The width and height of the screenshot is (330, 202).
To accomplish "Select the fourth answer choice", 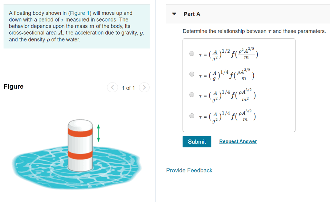I will click(191, 115).
